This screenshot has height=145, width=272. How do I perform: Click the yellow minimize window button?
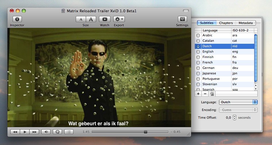tap(18, 11)
